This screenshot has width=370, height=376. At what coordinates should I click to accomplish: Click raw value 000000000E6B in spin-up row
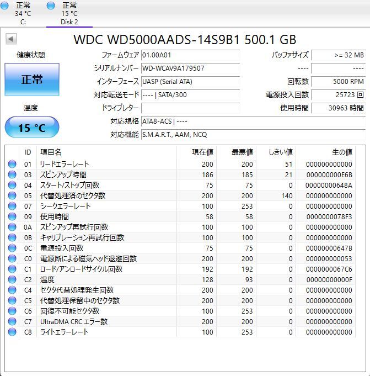[x=329, y=175]
